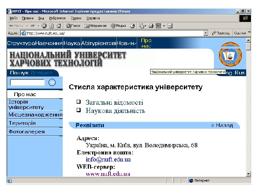Stop page loading with Stop icon

tap(44, 26)
